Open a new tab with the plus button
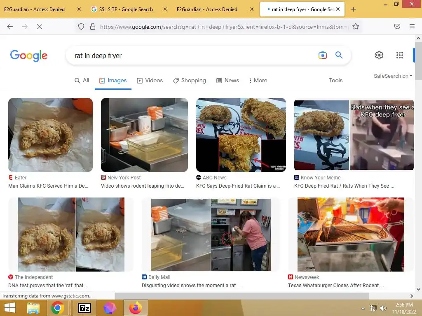The height and width of the screenshot is (316, 422). [353, 9]
